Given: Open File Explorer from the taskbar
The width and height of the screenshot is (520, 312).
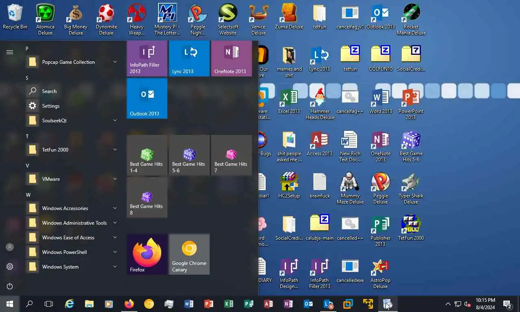Looking at the screenshot, I should 89,304.
